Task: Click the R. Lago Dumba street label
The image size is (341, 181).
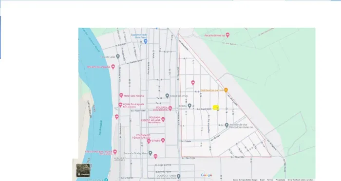Action: coord(163,165)
